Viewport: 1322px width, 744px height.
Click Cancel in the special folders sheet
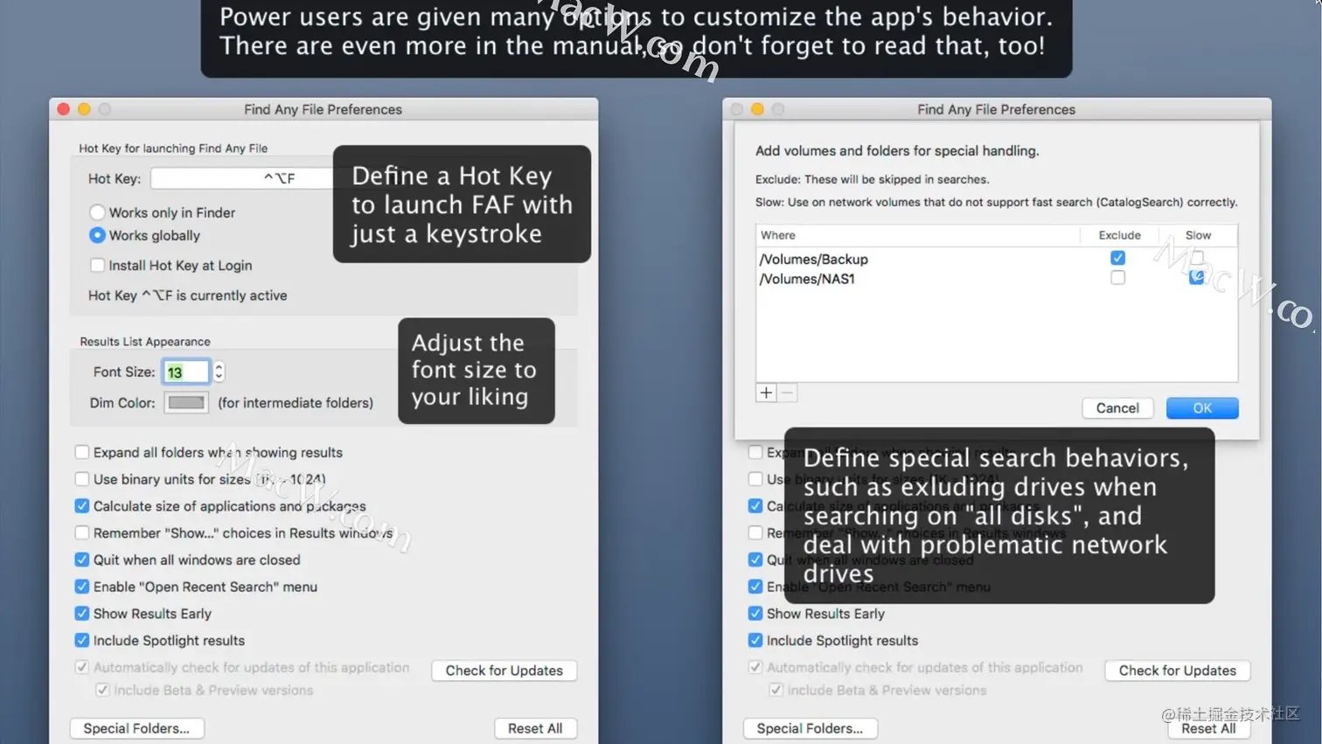[x=1117, y=408]
